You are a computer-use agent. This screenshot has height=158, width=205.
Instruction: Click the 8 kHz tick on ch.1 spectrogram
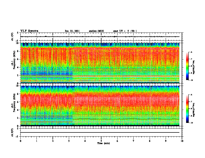pyautogui.click(x=18, y=51)
